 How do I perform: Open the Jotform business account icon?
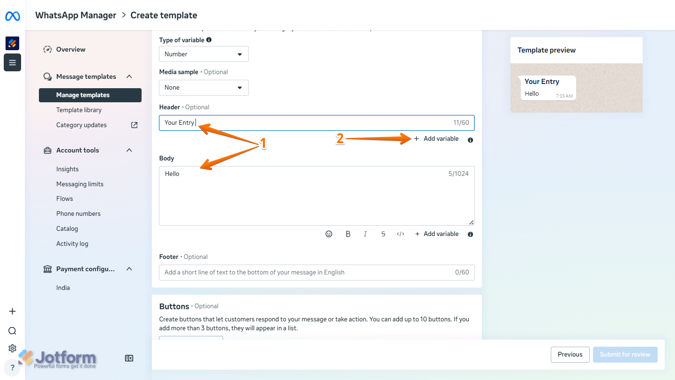[12, 43]
